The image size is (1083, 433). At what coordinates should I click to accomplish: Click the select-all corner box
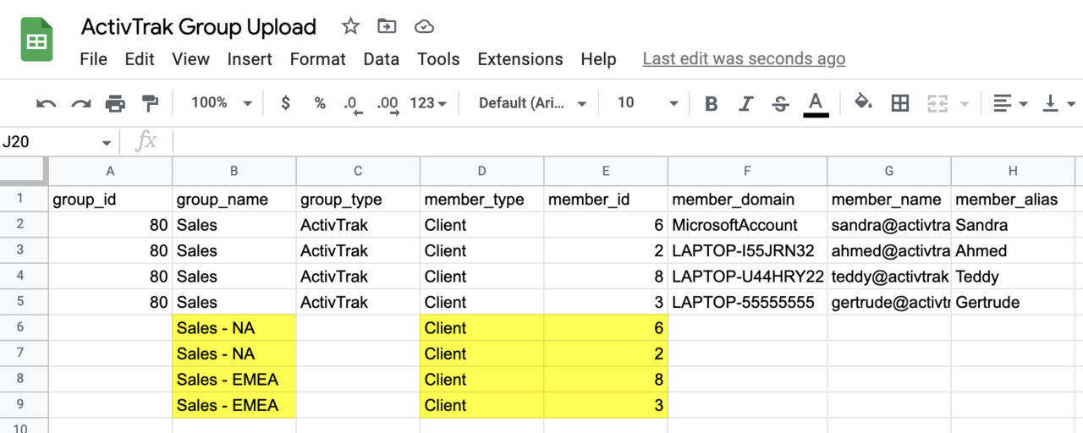pos(24,171)
